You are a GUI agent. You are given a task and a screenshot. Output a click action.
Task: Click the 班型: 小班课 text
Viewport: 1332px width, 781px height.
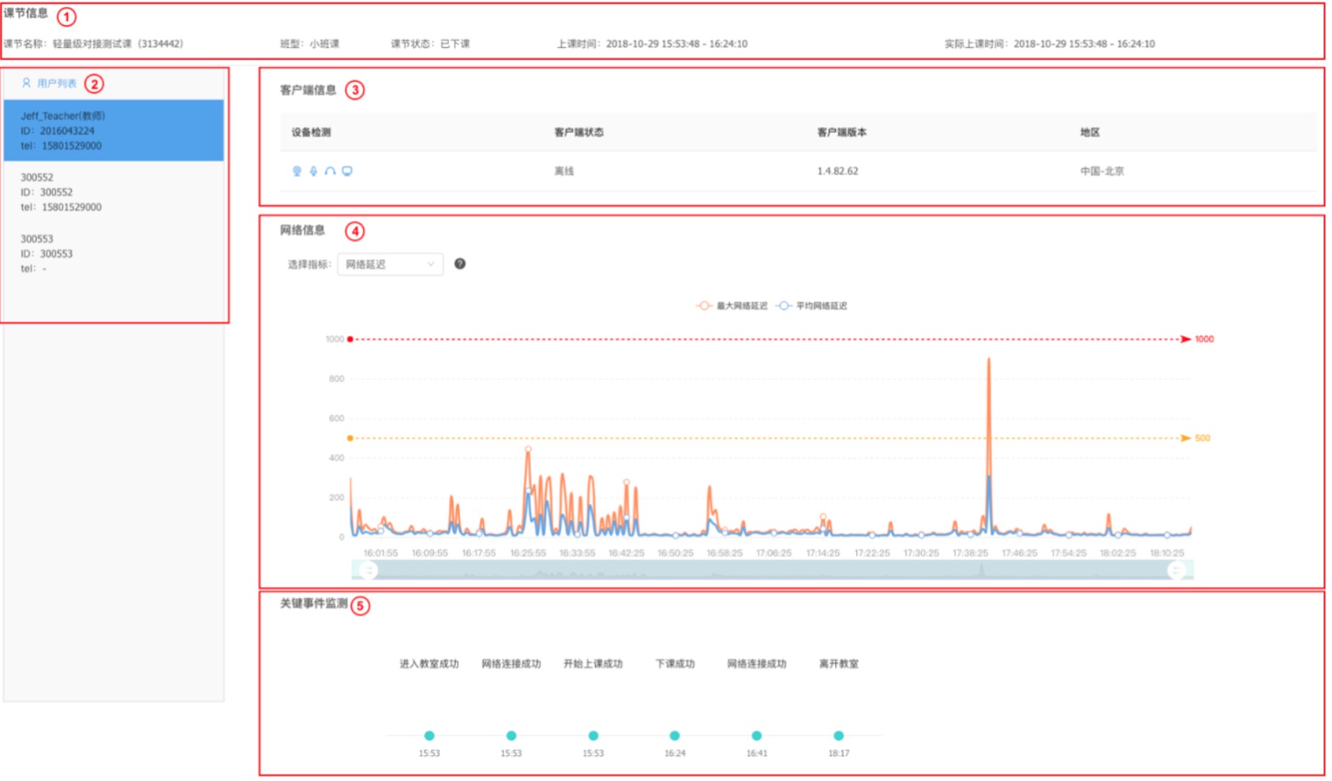[309, 44]
